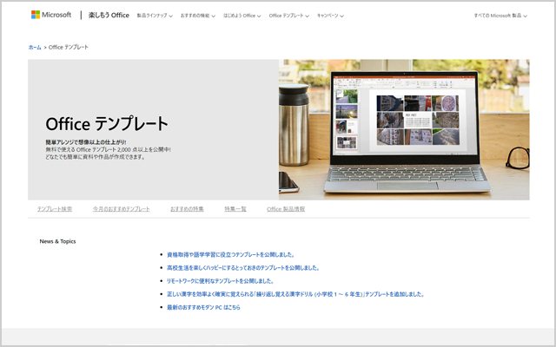Screen dimensions: 556x347
Task: Expand the 製品ラインナップ dropdown menu
Action: tap(155, 16)
